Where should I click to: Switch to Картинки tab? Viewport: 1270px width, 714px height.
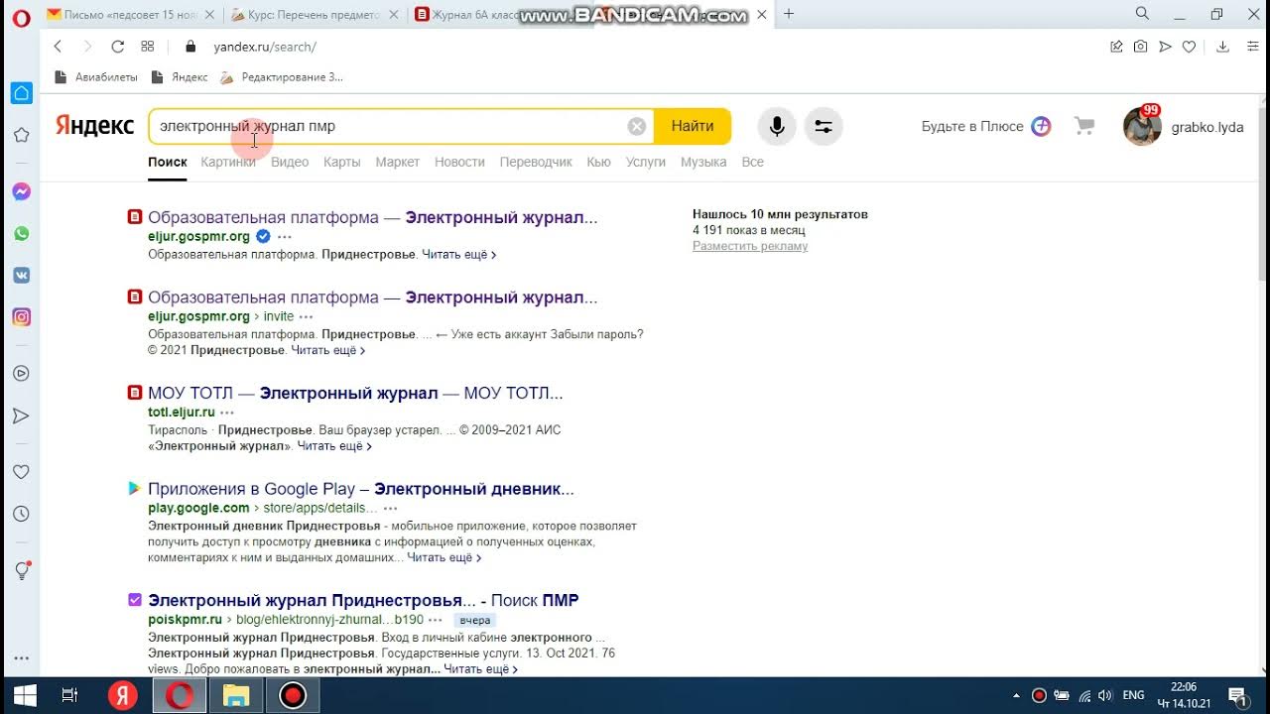[x=228, y=162]
